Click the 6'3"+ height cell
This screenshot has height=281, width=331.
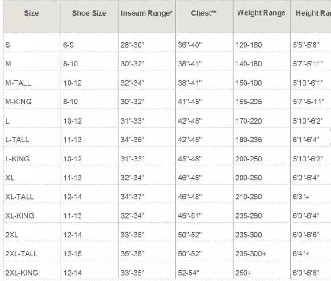point(301,197)
